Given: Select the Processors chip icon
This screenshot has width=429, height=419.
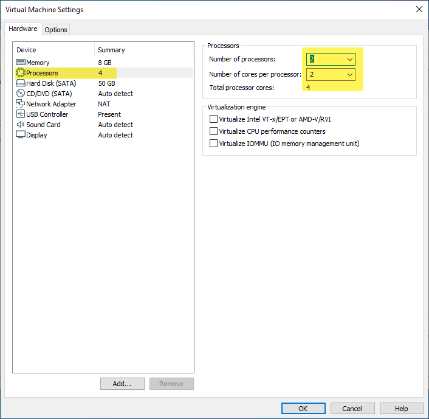Looking at the screenshot, I should point(20,73).
